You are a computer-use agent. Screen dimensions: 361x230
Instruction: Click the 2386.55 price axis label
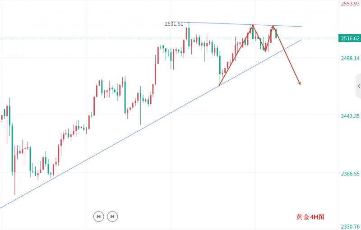[x=350, y=174]
